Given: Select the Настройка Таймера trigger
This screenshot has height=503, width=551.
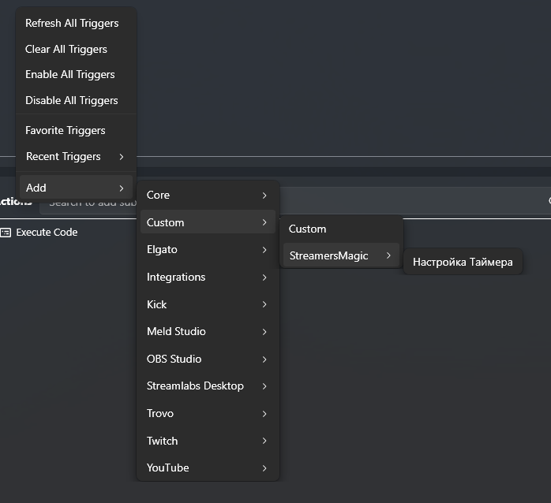Looking at the screenshot, I should click(x=463, y=263).
